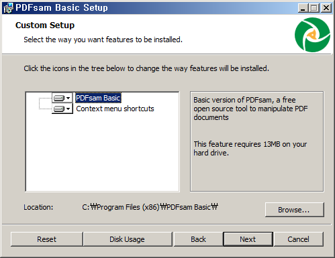
Task: Click the install location path text
Action: point(150,207)
